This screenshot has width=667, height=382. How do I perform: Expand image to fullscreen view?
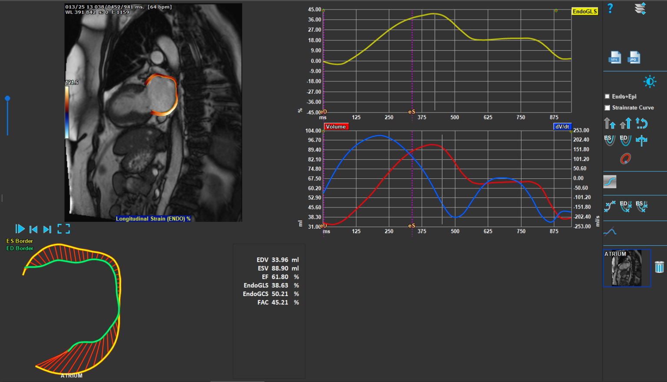point(63,229)
